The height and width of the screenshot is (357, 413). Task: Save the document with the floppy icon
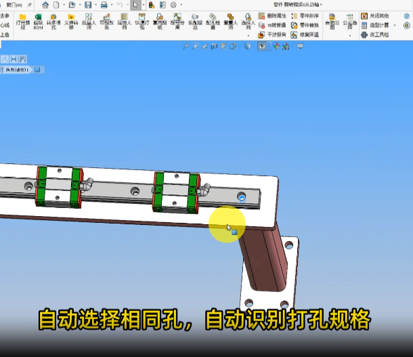click(88, 5)
